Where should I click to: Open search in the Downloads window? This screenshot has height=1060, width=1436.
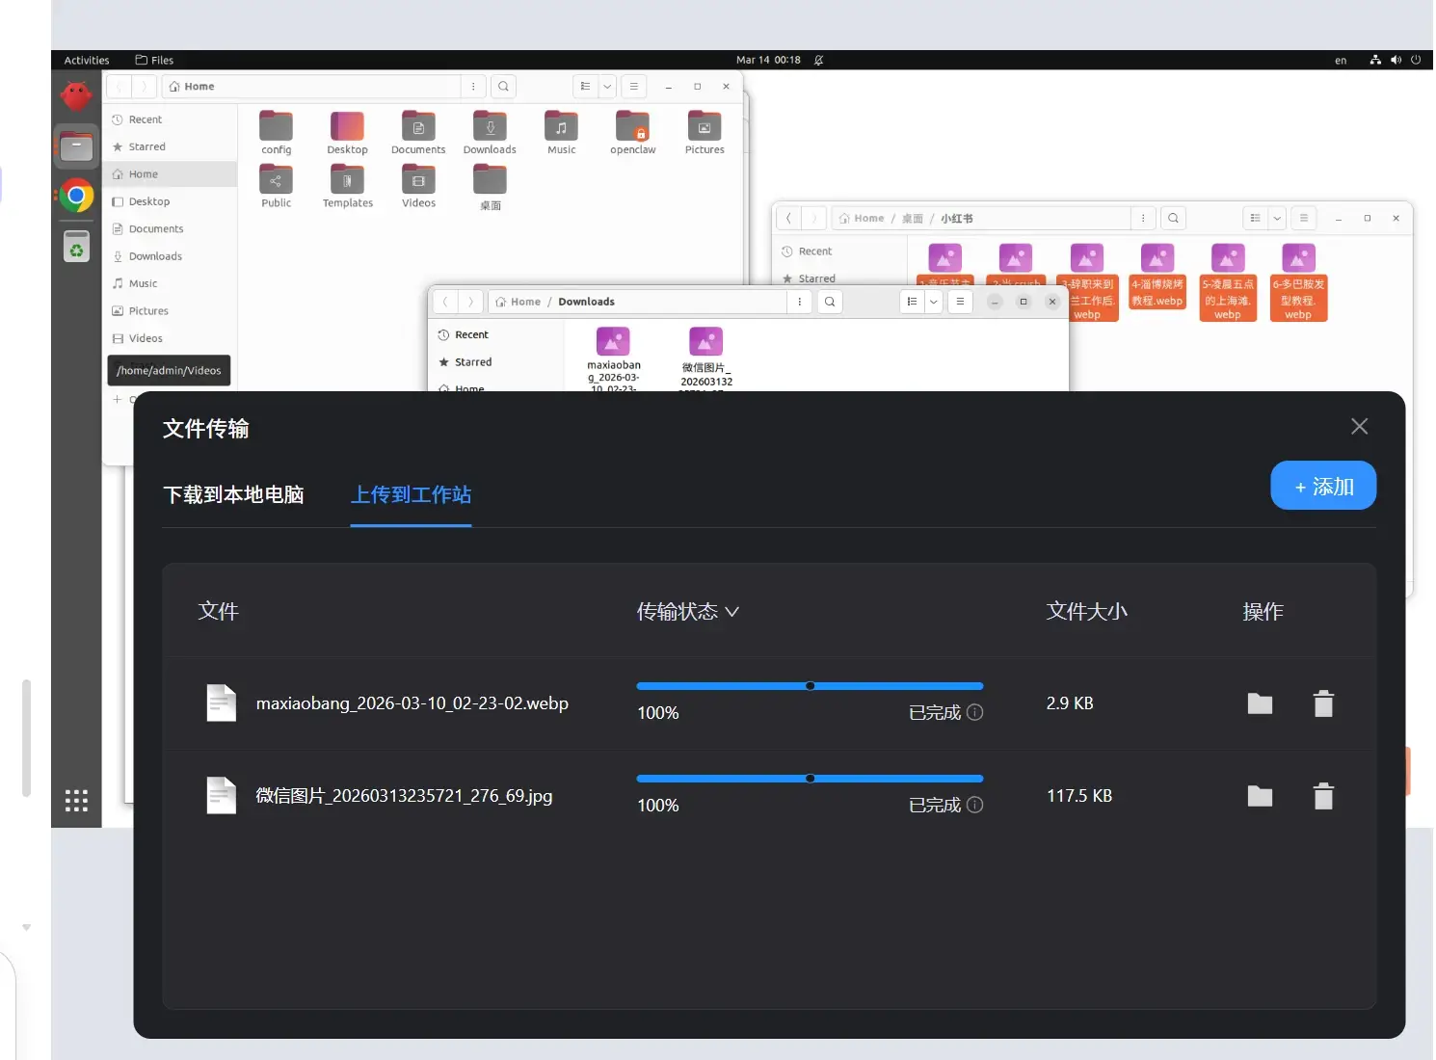(x=830, y=302)
